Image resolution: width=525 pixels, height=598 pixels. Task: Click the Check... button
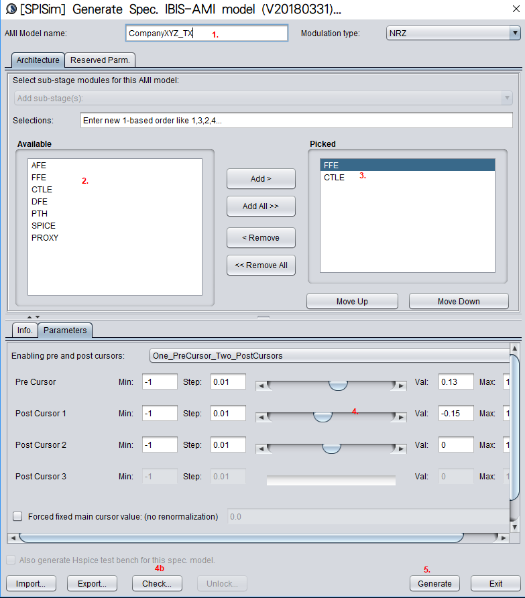pyautogui.click(x=157, y=583)
